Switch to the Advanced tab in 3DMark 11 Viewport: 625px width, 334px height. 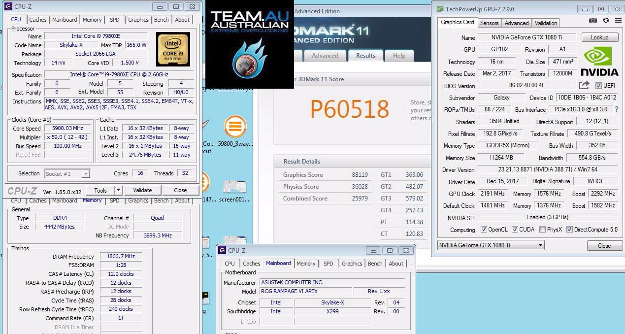pos(325,56)
